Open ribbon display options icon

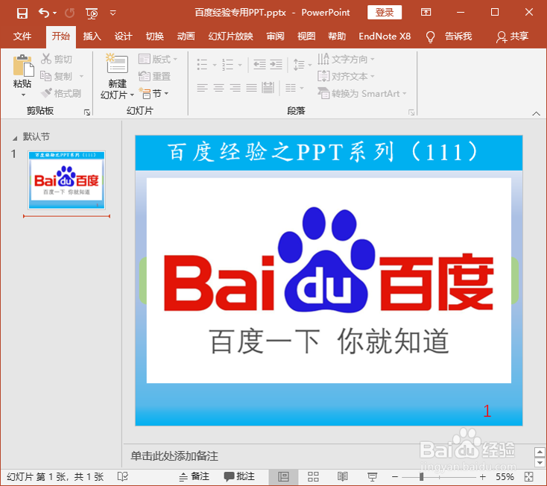point(426,12)
